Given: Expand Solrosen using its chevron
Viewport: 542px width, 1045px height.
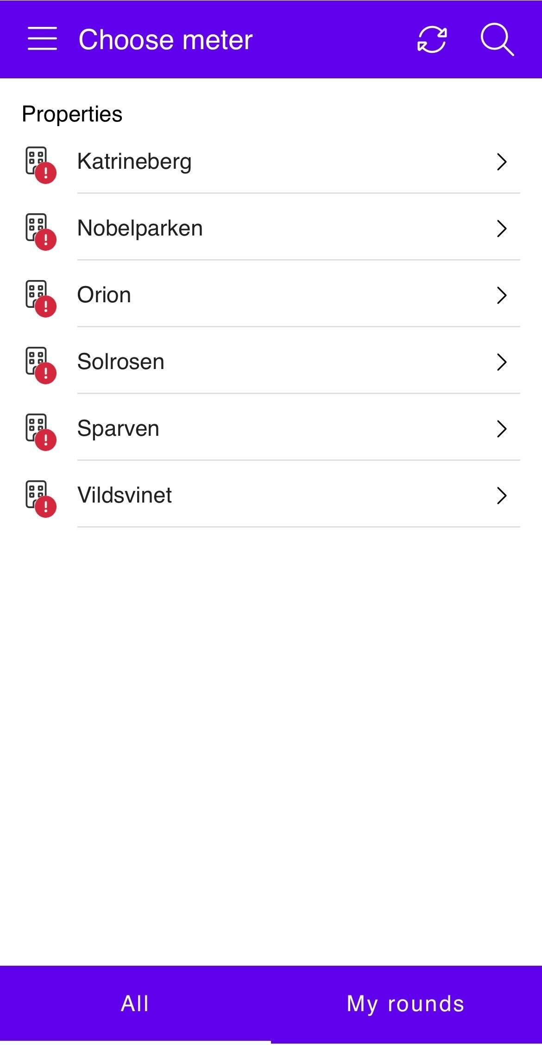Looking at the screenshot, I should click(501, 362).
